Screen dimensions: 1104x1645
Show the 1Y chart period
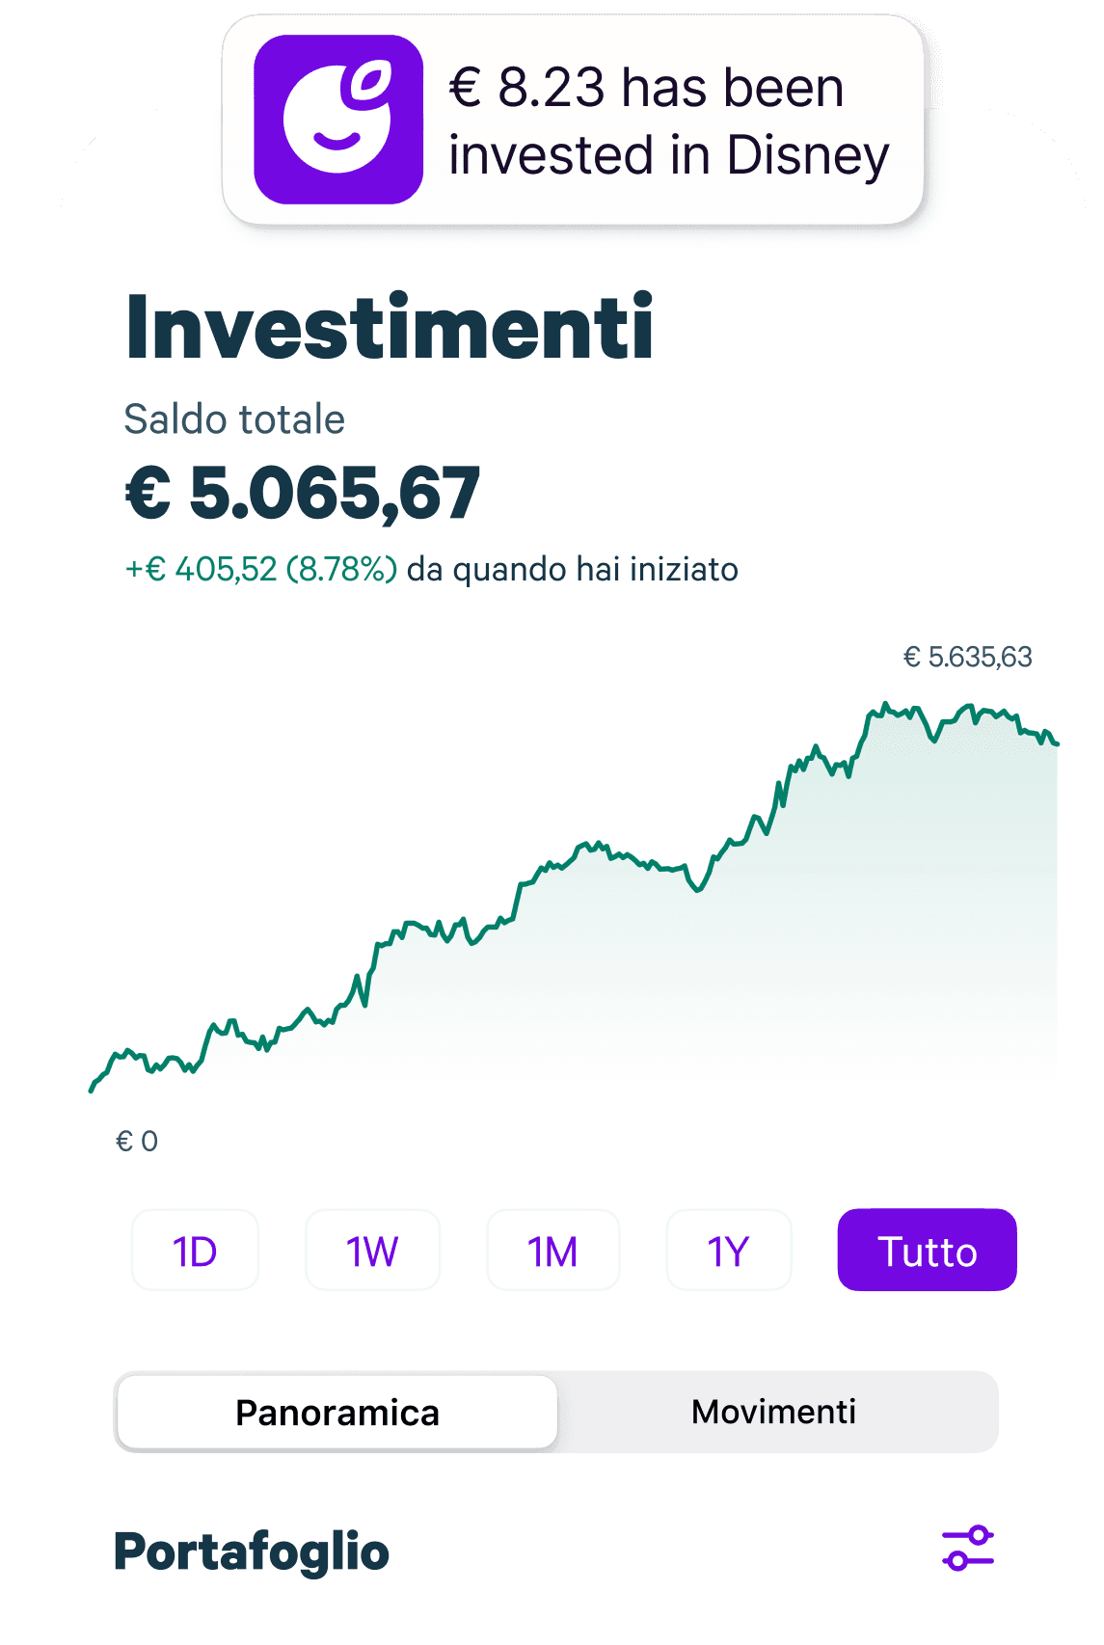pyautogui.click(x=728, y=1251)
